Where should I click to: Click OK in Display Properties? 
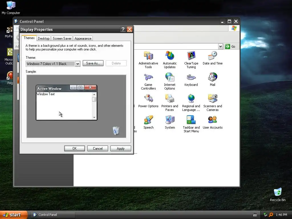tap(74, 148)
